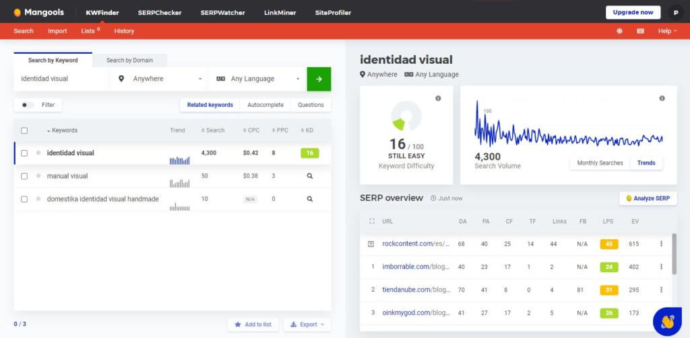
Task: Toggle the Filter switch
Action: pyautogui.click(x=27, y=105)
